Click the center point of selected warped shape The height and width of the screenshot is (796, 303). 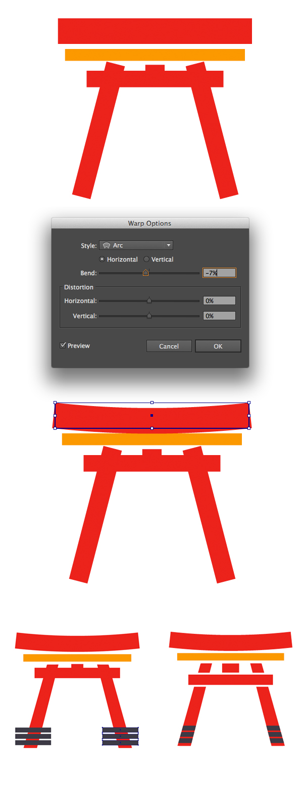[x=152, y=416]
